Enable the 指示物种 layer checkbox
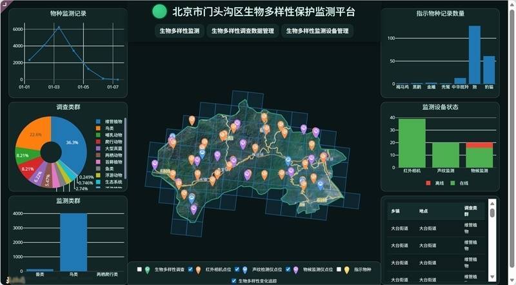Image resolution: width=516 pixels, height=285 pixels. point(339,270)
